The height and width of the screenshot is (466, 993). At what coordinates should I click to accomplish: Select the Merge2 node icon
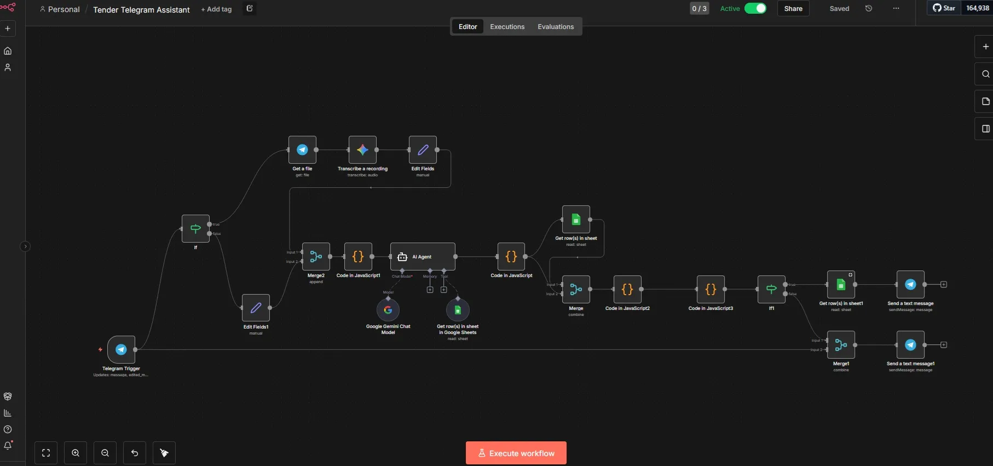click(316, 257)
